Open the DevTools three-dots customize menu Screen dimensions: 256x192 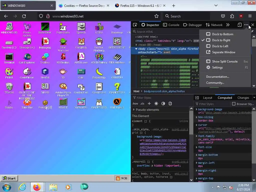point(246,25)
